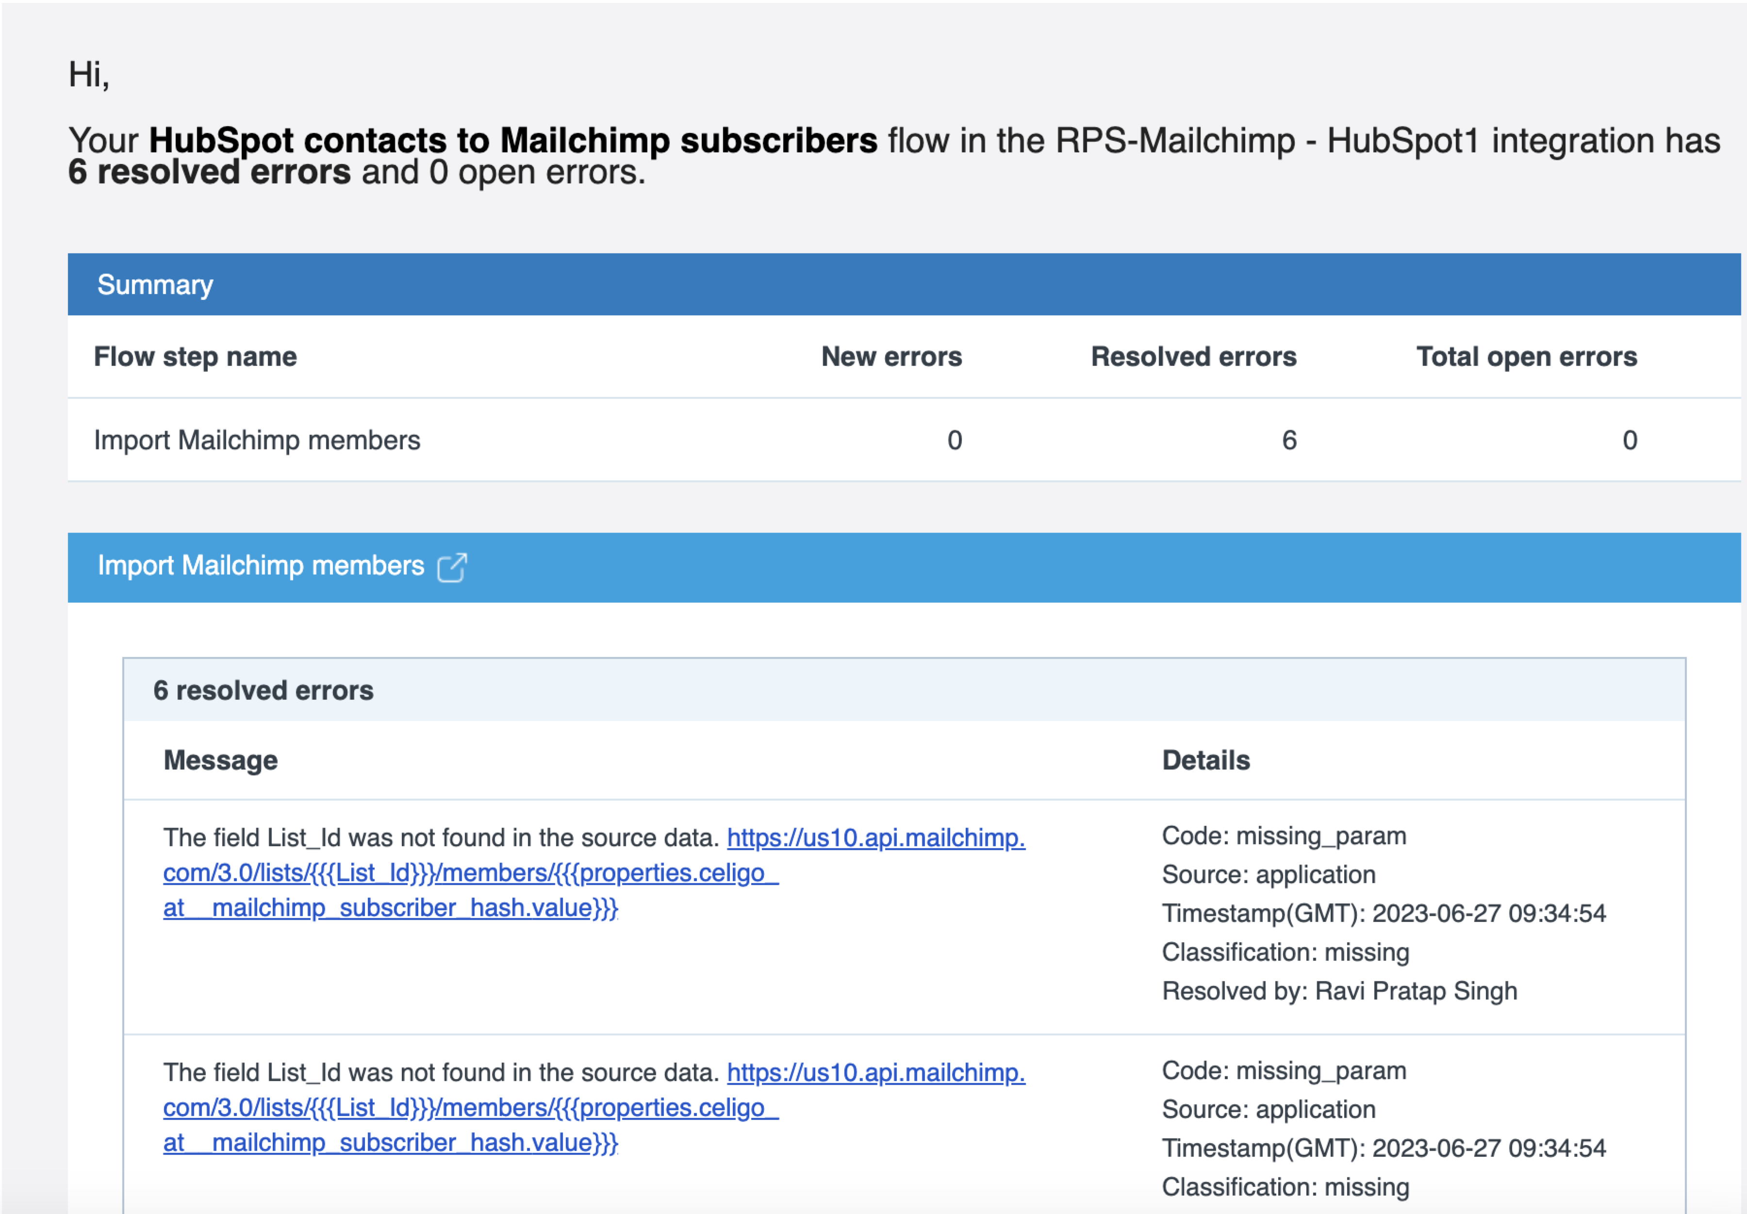Select Import Mailchimp members row in Summary
The image size is (1747, 1214).
(x=256, y=441)
